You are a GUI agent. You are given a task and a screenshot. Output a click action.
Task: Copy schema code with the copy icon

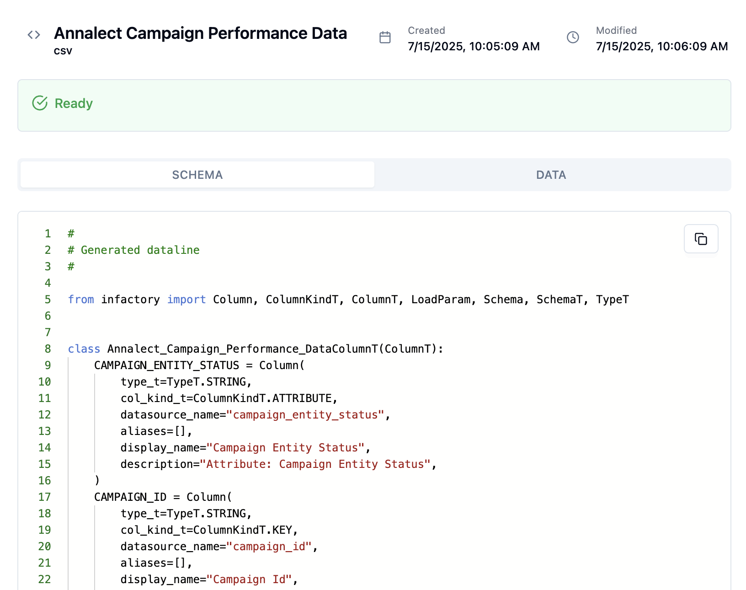tap(701, 239)
